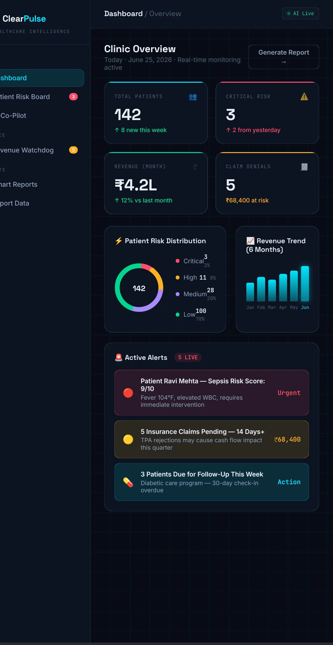
Task: Open the Revenue (Month) card
Action: 156,183
